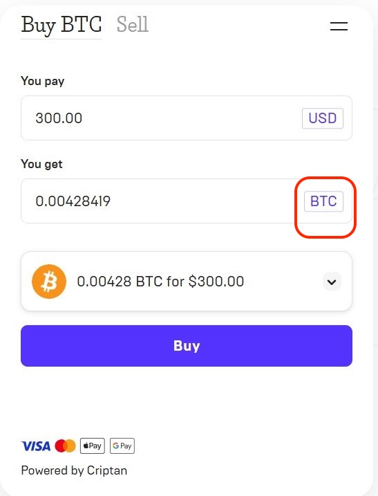The image size is (378, 496).
Task: Switch to the Sell tab
Action: (133, 24)
